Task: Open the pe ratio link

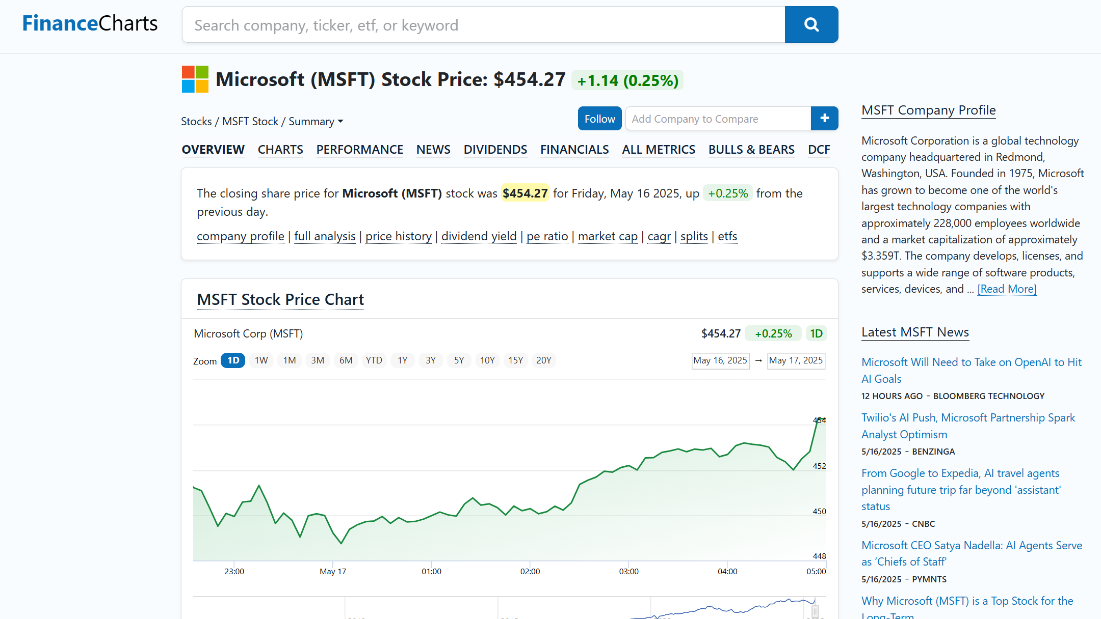Action: pyautogui.click(x=547, y=236)
